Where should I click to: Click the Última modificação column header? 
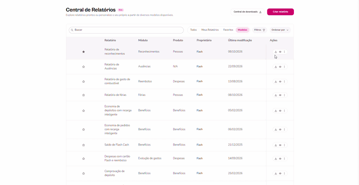(240, 40)
